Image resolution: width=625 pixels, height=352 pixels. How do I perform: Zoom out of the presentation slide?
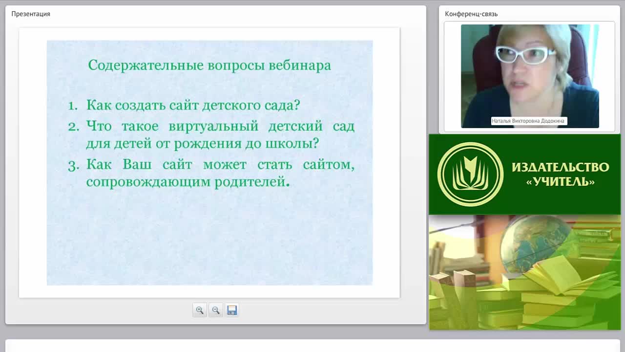tap(216, 310)
